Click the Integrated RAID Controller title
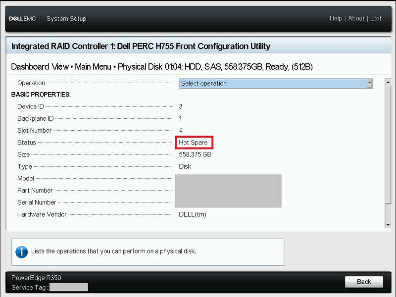The width and height of the screenshot is (396, 297). [x=141, y=46]
